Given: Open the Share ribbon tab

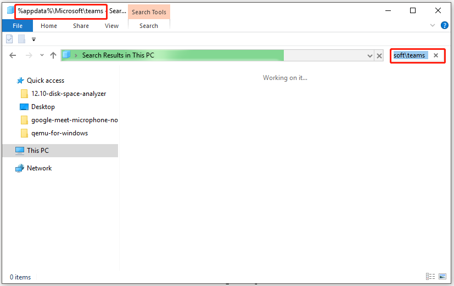Looking at the screenshot, I should [81, 26].
